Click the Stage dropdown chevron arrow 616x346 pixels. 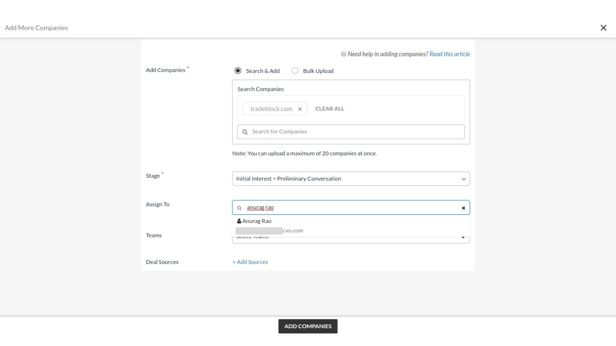pyautogui.click(x=463, y=179)
